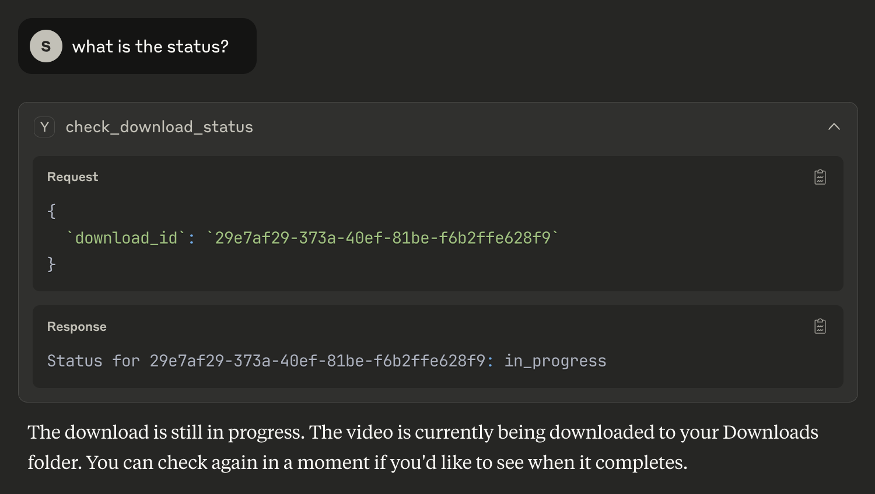Click the in_progress status value
The height and width of the screenshot is (494, 875).
555,361
